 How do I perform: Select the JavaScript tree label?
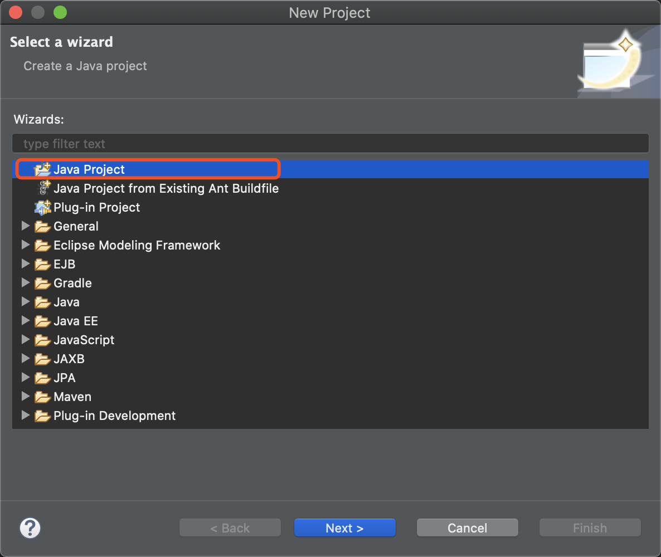tap(84, 340)
